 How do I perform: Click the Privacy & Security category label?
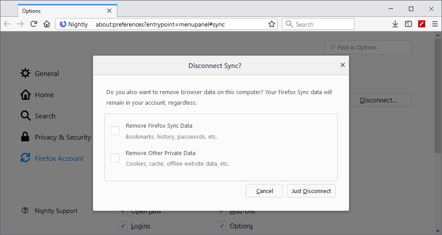click(x=63, y=137)
